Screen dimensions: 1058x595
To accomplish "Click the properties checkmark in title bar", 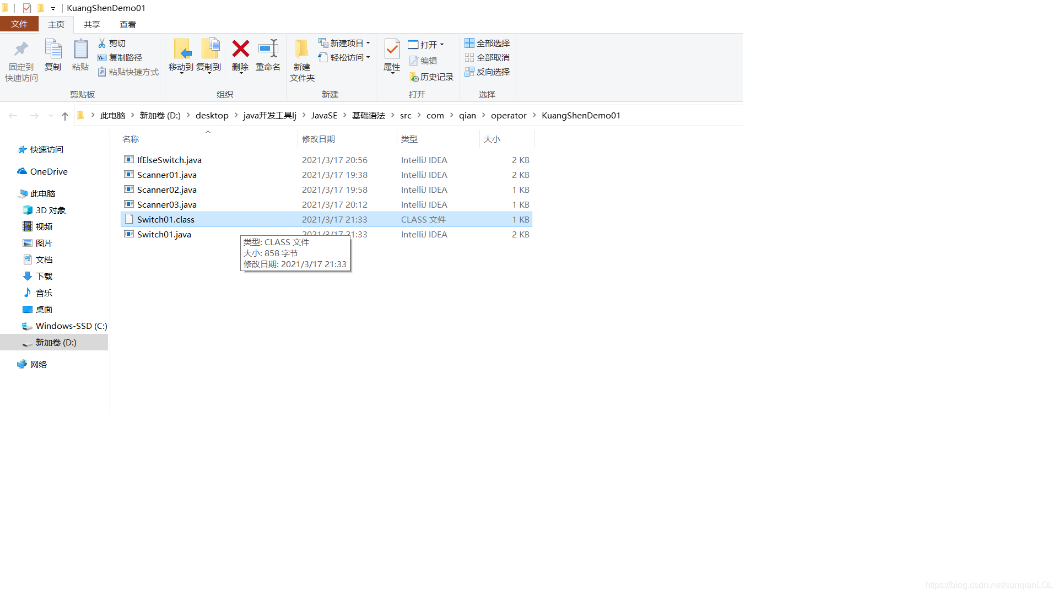I will [27, 8].
